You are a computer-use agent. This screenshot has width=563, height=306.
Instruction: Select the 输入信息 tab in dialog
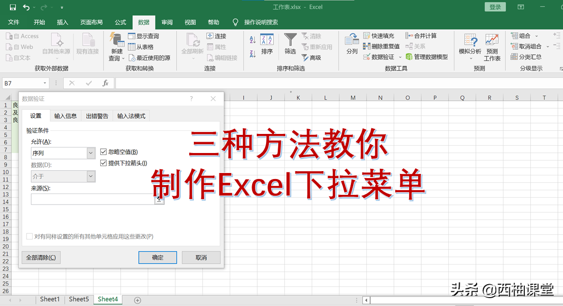click(x=65, y=116)
